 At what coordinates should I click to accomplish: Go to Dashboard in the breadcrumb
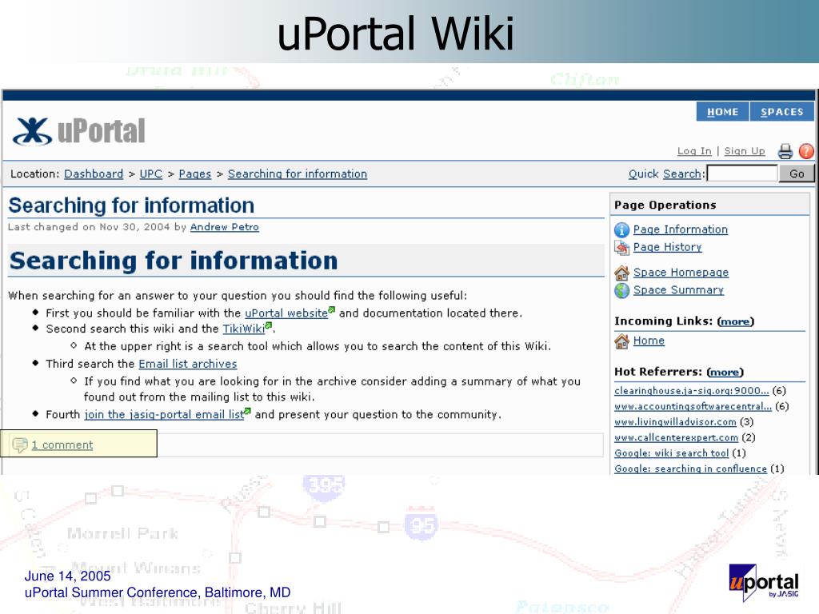[94, 173]
